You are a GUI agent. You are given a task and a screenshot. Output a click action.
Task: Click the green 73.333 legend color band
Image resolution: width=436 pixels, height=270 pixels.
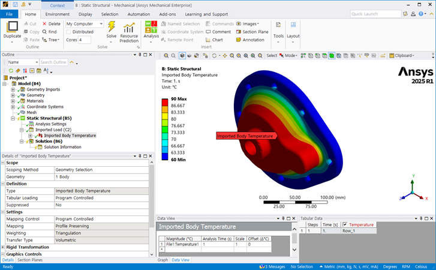click(164, 129)
